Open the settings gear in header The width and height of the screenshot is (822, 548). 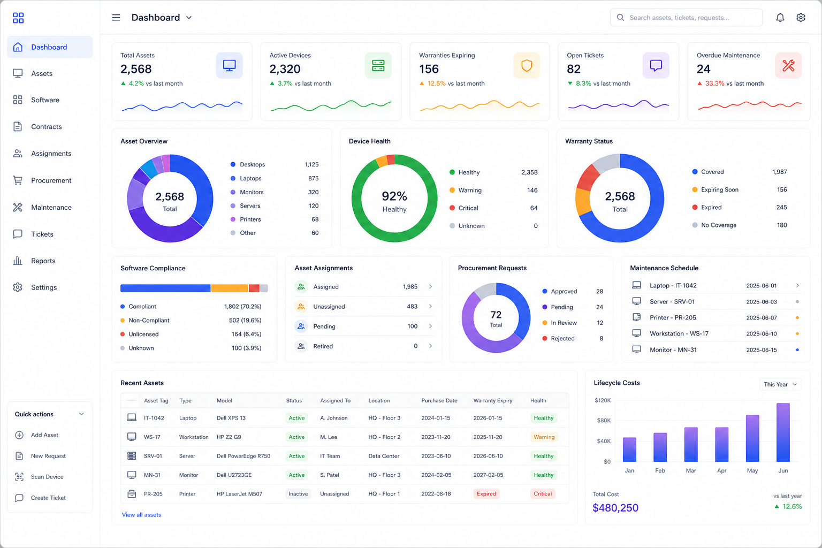click(801, 18)
